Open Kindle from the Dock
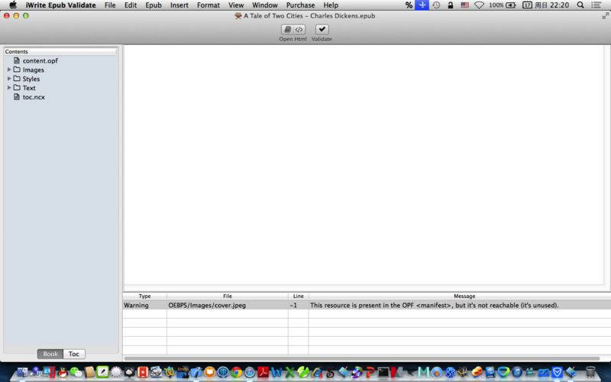Image resolution: width=611 pixels, height=382 pixels. pos(183,372)
